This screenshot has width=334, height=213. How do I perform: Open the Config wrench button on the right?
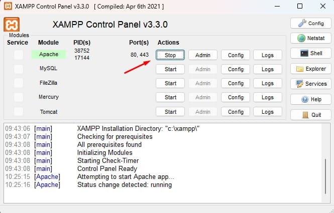[x=310, y=23]
